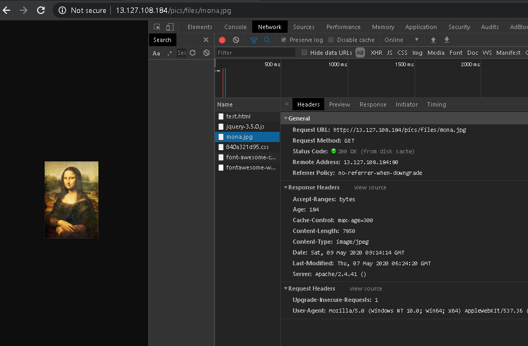Filter requests by Doc
The height and width of the screenshot is (346, 528).
tap(473, 53)
